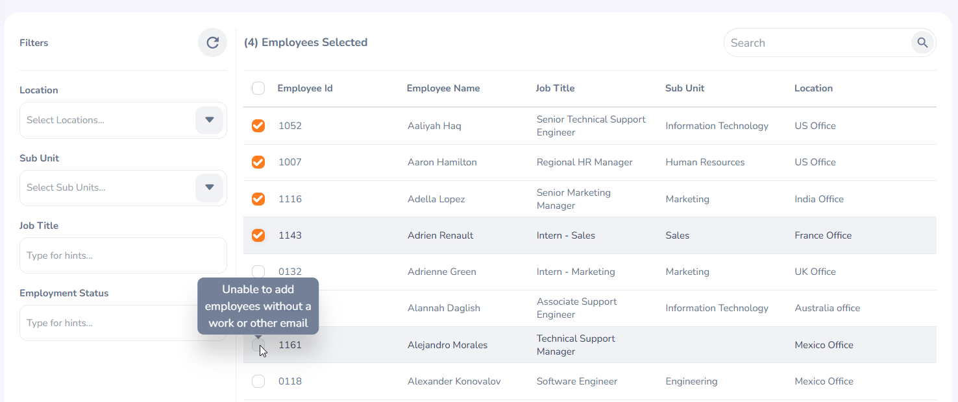Click the Employee Name column header

click(443, 88)
